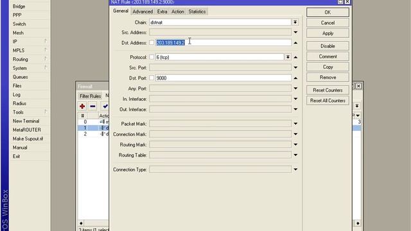This screenshot has width=411, height=231.
Task: Toggle the Dst. Port invert checkbox
Action: (152, 78)
